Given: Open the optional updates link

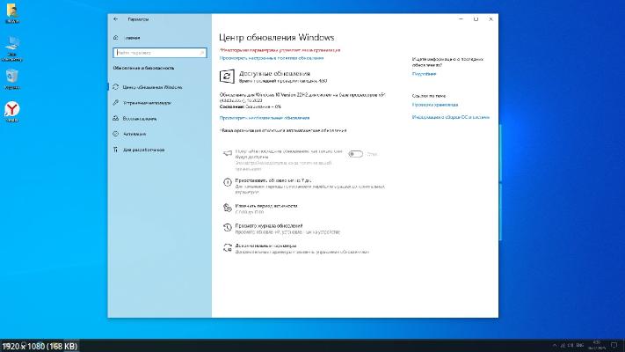Looking at the screenshot, I should [265, 118].
